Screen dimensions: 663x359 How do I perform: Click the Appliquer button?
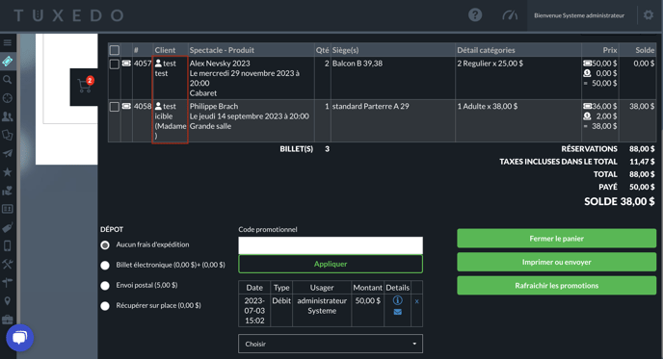click(331, 264)
